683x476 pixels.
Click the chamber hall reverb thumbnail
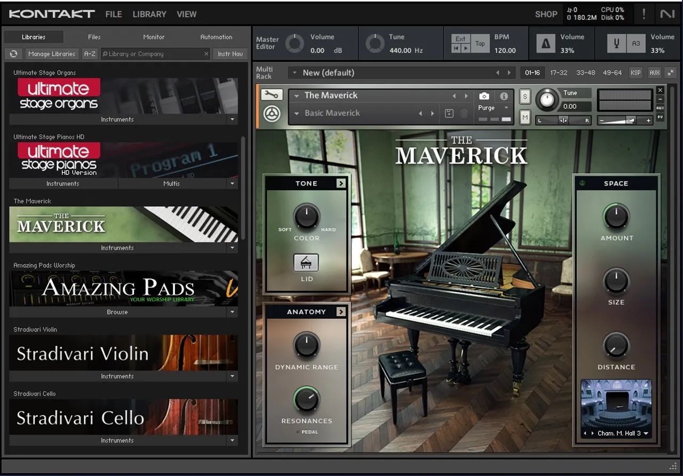[616, 404]
